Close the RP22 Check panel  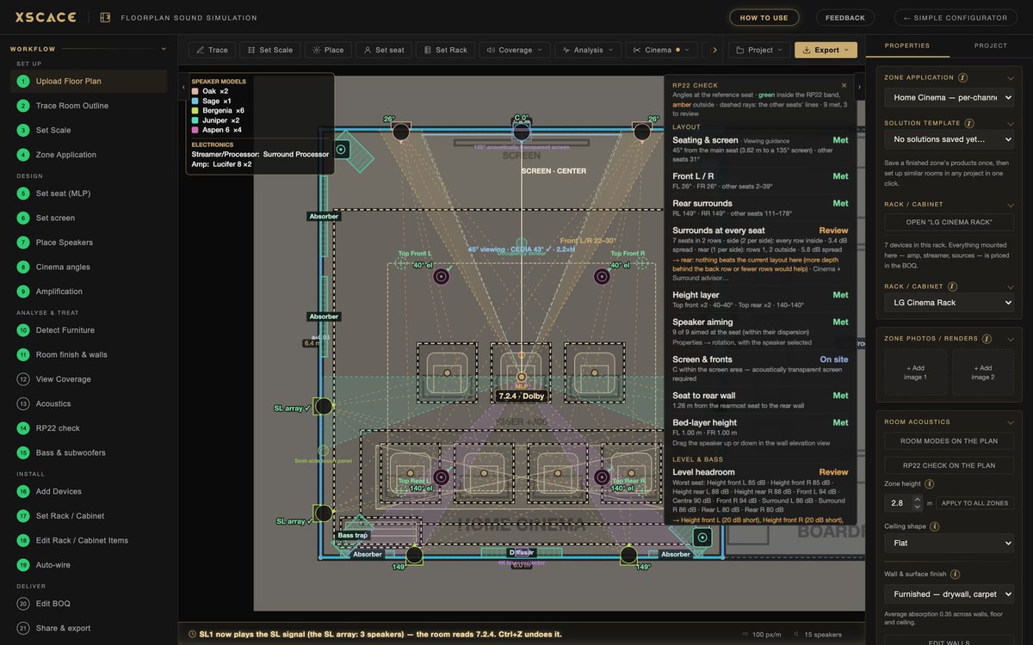tap(844, 85)
